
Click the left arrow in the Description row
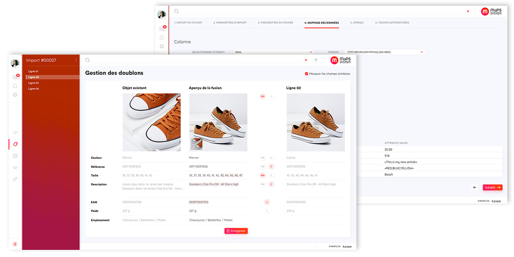click(x=271, y=184)
